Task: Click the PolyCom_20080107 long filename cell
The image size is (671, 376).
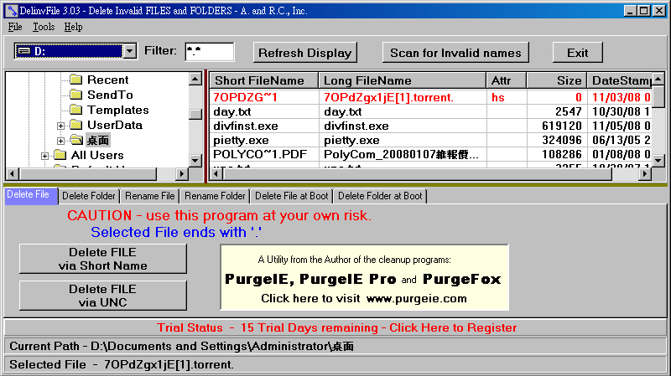Action: pyautogui.click(x=401, y=154)
